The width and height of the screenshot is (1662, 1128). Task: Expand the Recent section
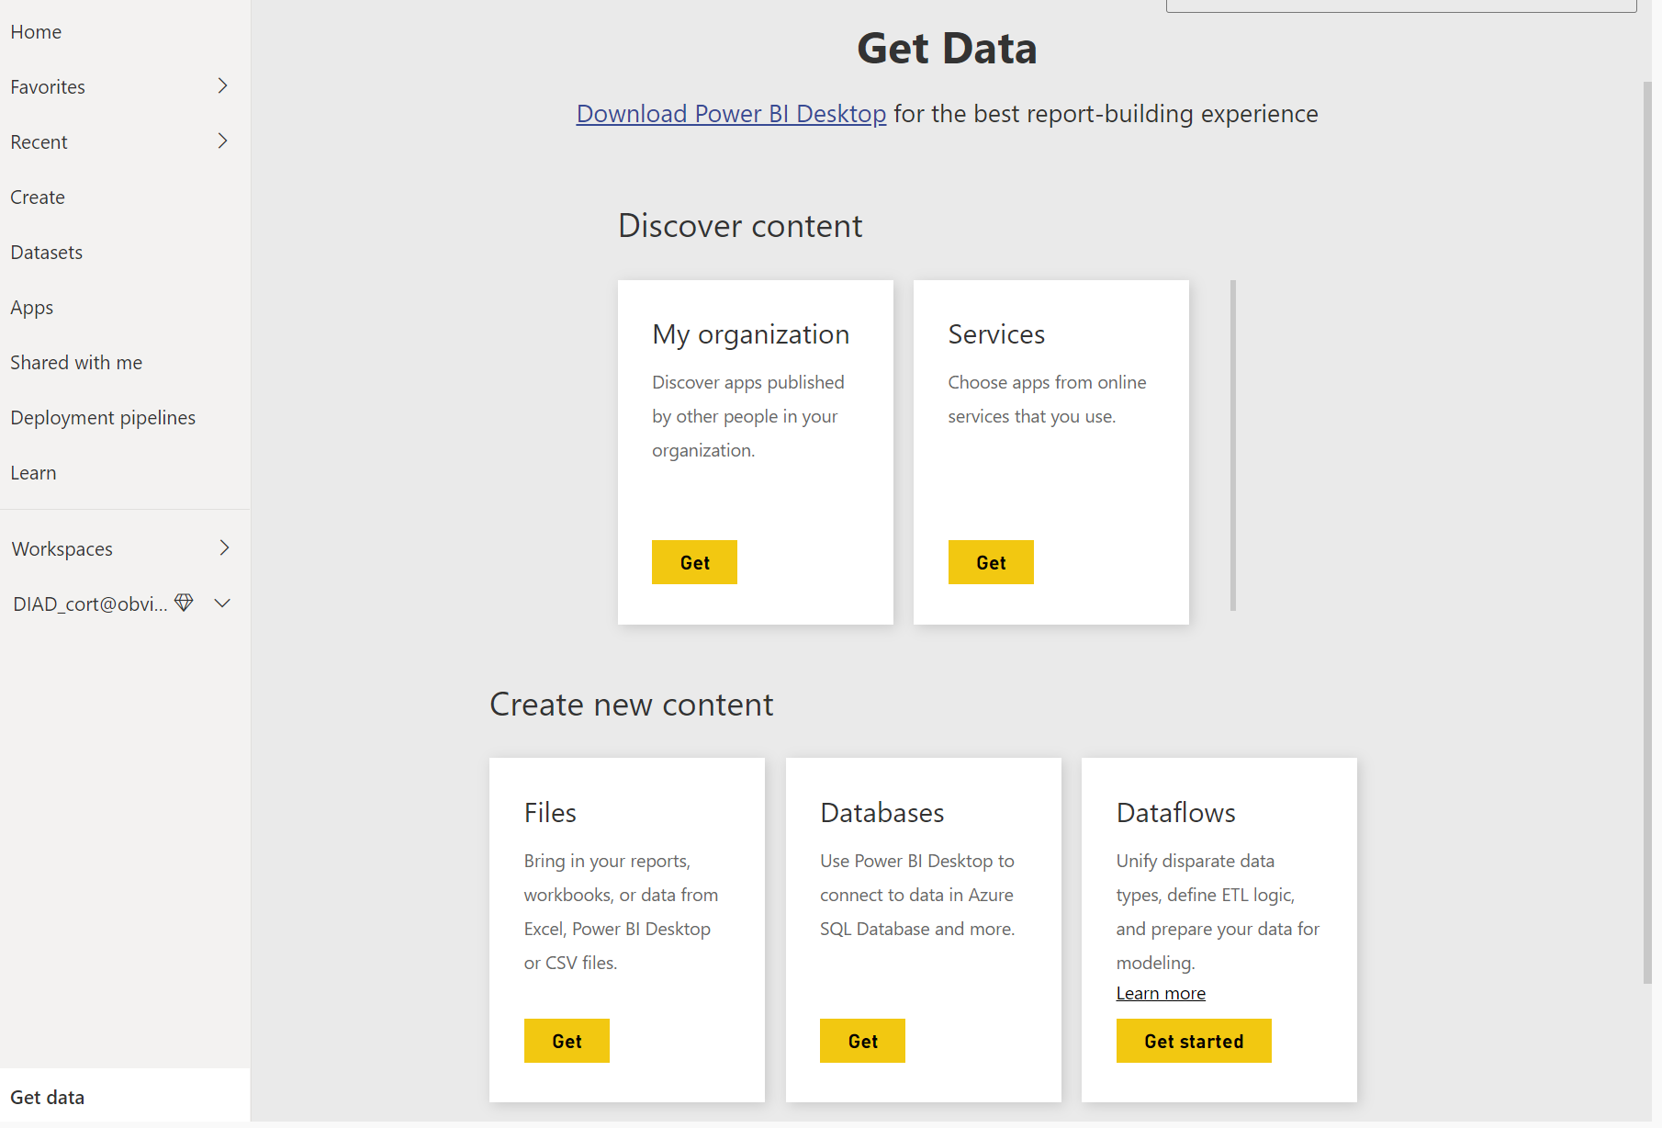click(x=222, y=141)
